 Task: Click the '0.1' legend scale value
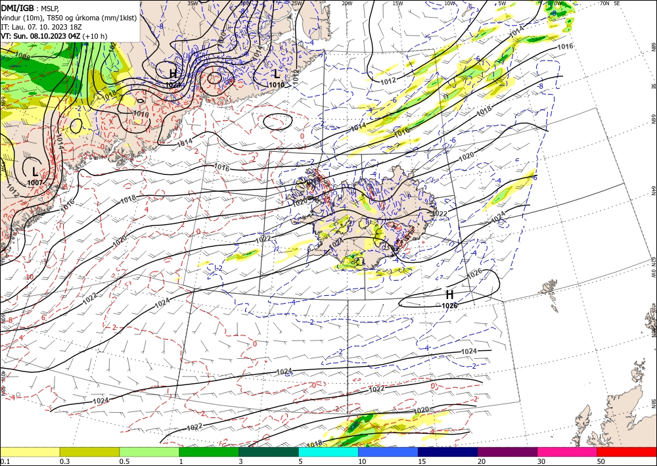coord(4,461)
